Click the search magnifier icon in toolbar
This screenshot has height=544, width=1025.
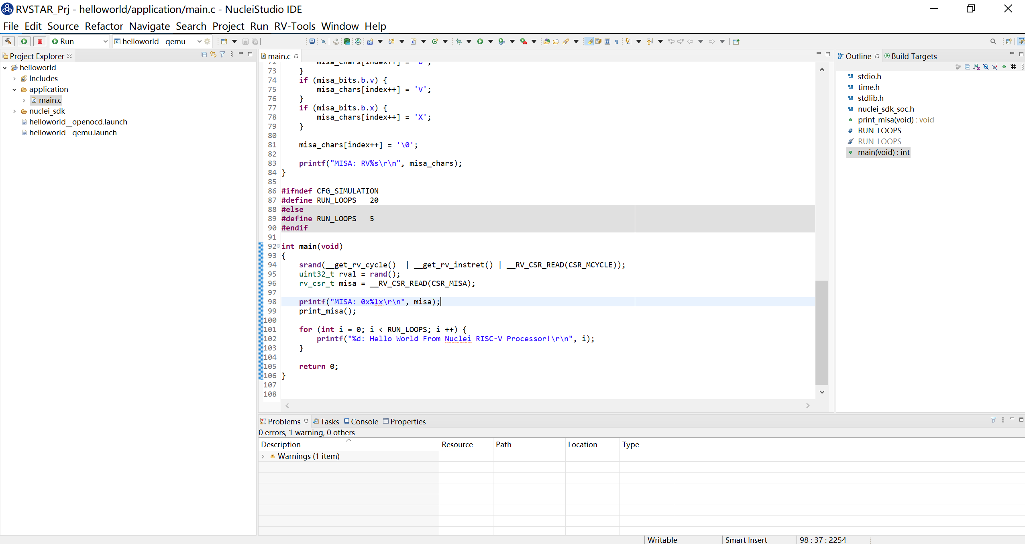click(x=993, y=41)
